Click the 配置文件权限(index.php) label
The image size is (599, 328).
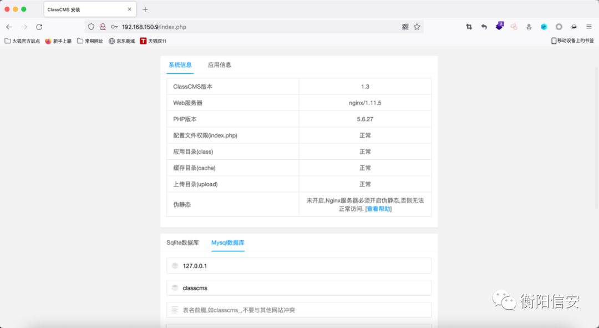(x=205, y=135)
